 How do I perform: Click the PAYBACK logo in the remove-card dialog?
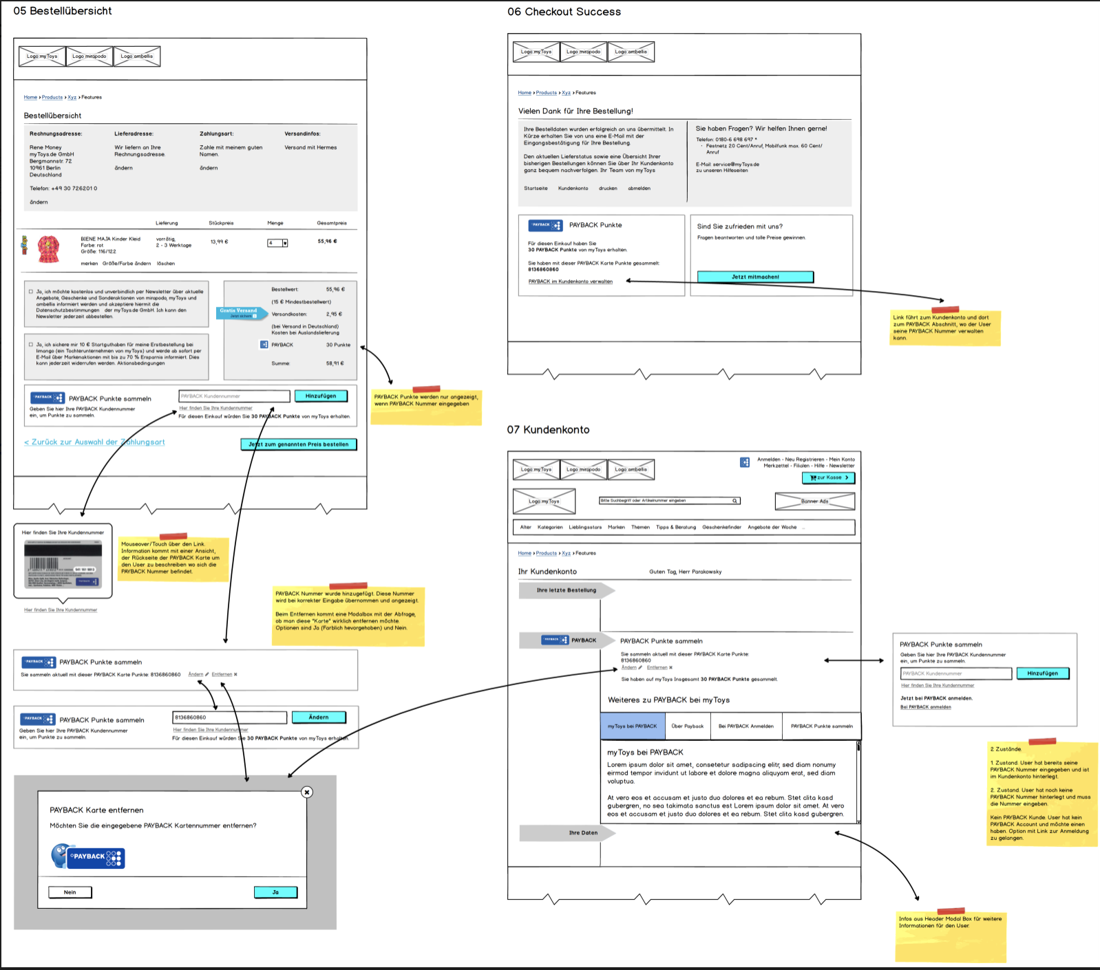coord(88,856)
